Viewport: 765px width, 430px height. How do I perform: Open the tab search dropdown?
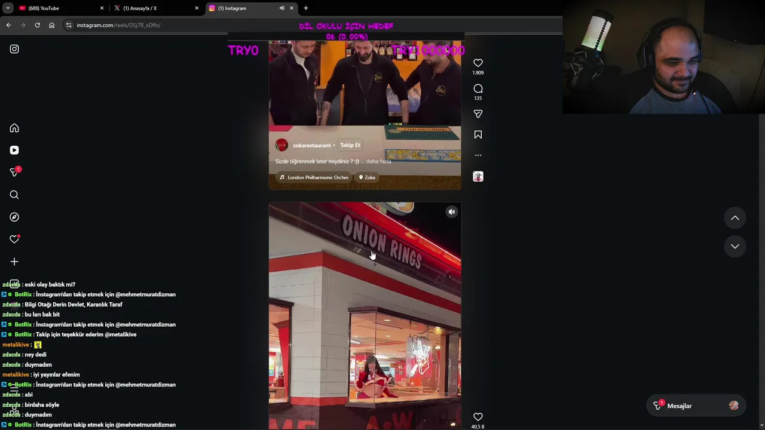click(8, 8)
